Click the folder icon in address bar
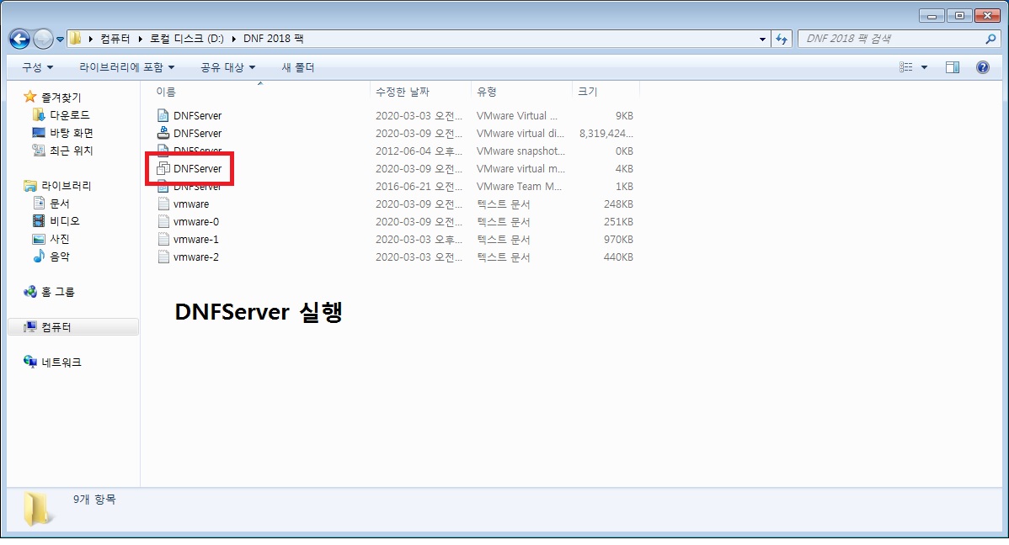 click(x=75, y=39)
